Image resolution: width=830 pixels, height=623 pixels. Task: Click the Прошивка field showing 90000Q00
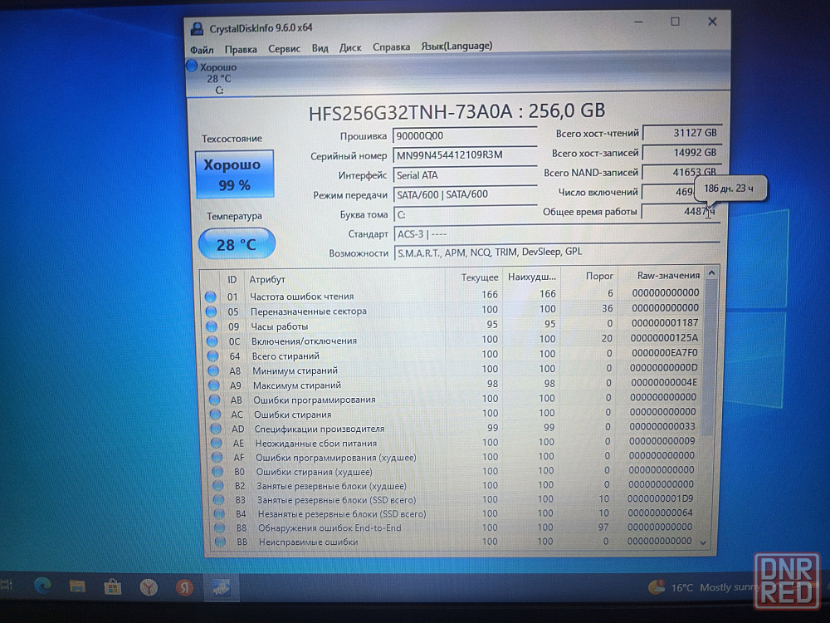tap(466, 135)
